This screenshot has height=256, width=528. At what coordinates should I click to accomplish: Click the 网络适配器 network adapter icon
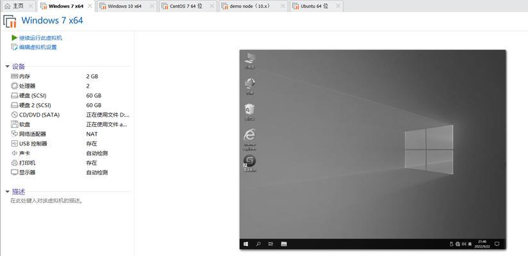(15, 134)
